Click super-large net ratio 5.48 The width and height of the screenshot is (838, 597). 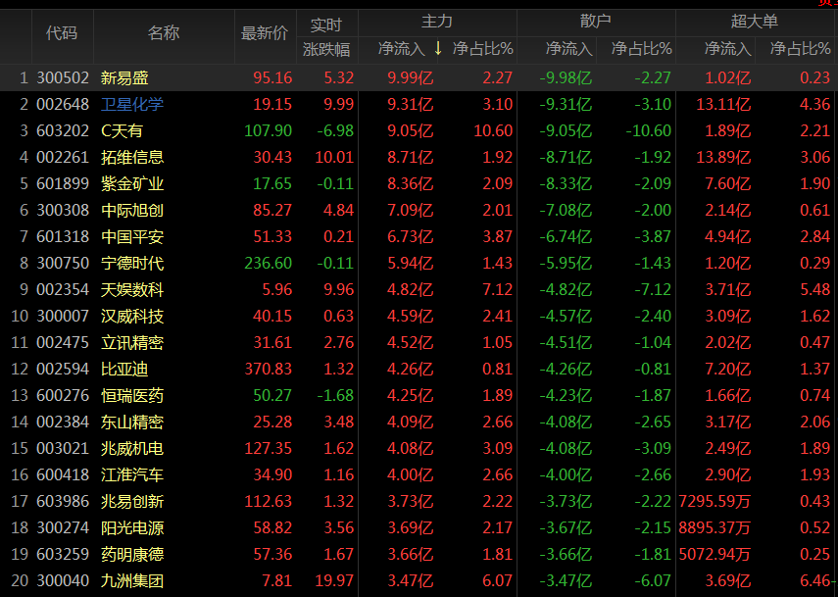(x=815, y=290)
